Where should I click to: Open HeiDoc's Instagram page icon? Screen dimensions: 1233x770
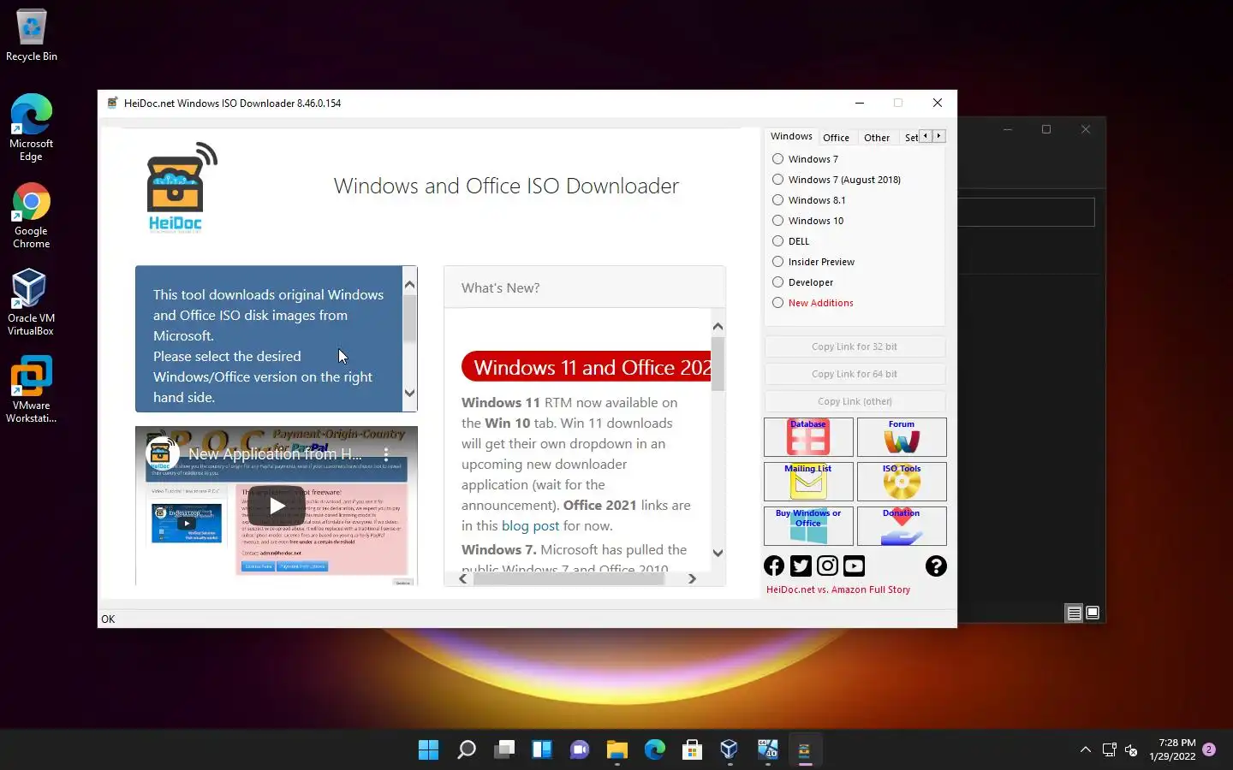(827, 566)
